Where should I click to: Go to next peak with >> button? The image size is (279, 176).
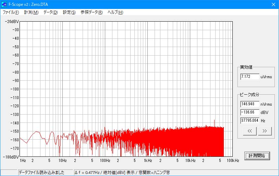point(265,131)
